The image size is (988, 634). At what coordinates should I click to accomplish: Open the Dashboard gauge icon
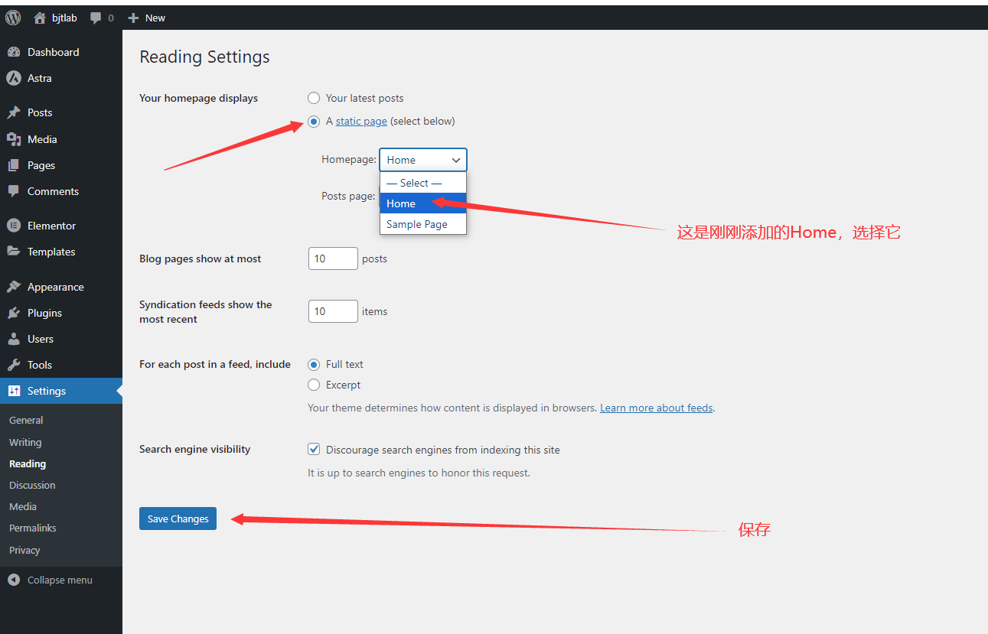pyautogui.click(x=14, y=52)
